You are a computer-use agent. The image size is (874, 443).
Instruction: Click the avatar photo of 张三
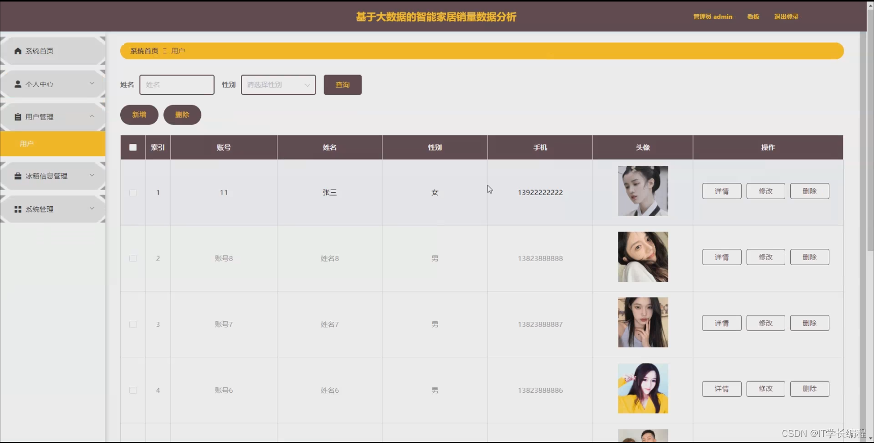(643, 191)
